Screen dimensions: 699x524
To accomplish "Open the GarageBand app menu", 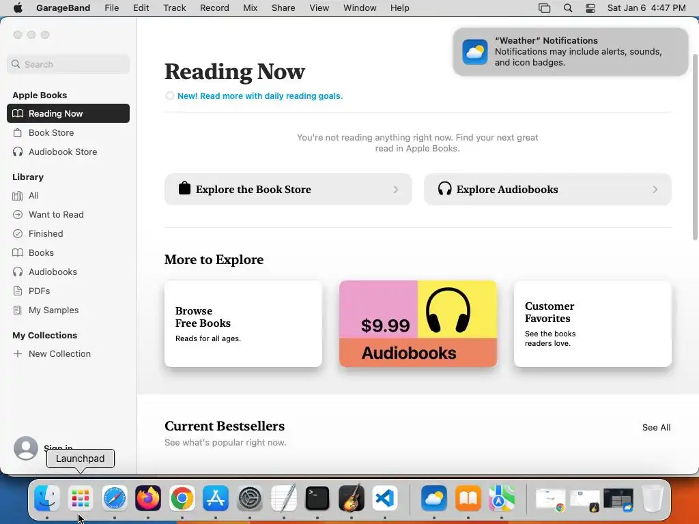I will pyautogui.click(x=63, y=8).
